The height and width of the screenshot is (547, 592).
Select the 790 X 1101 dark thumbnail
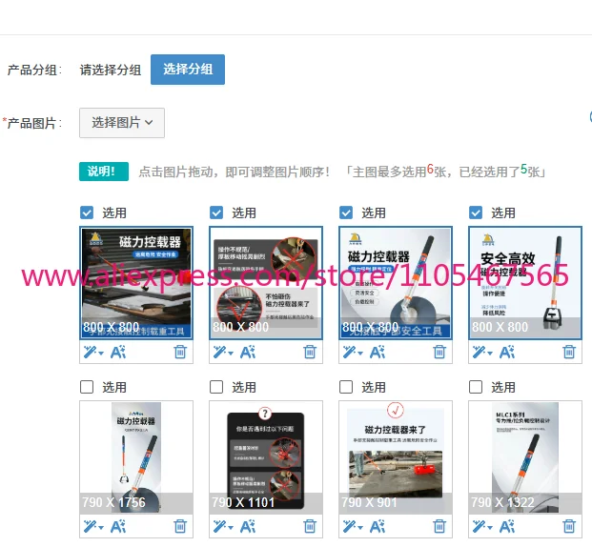click(x=266, y=457)
